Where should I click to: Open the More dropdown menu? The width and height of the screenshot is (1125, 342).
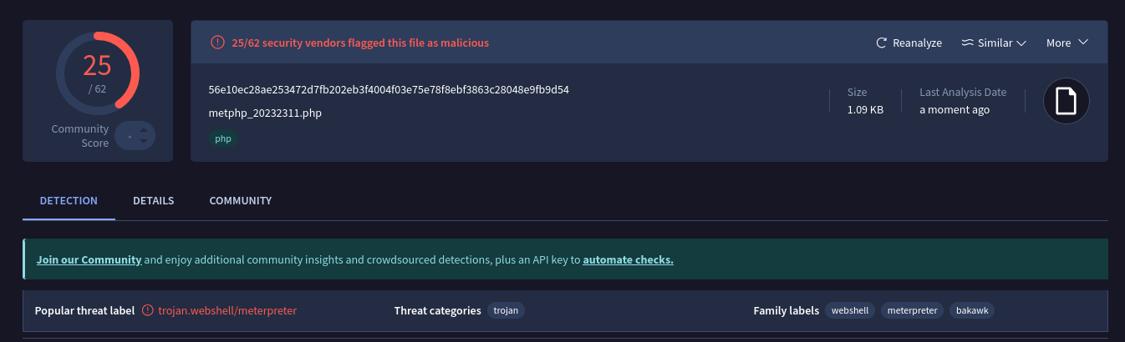[1066, 43]
